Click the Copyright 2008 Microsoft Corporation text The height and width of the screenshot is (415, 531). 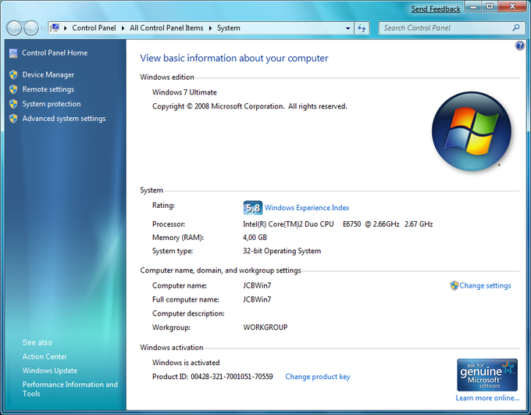click(250, 106)
